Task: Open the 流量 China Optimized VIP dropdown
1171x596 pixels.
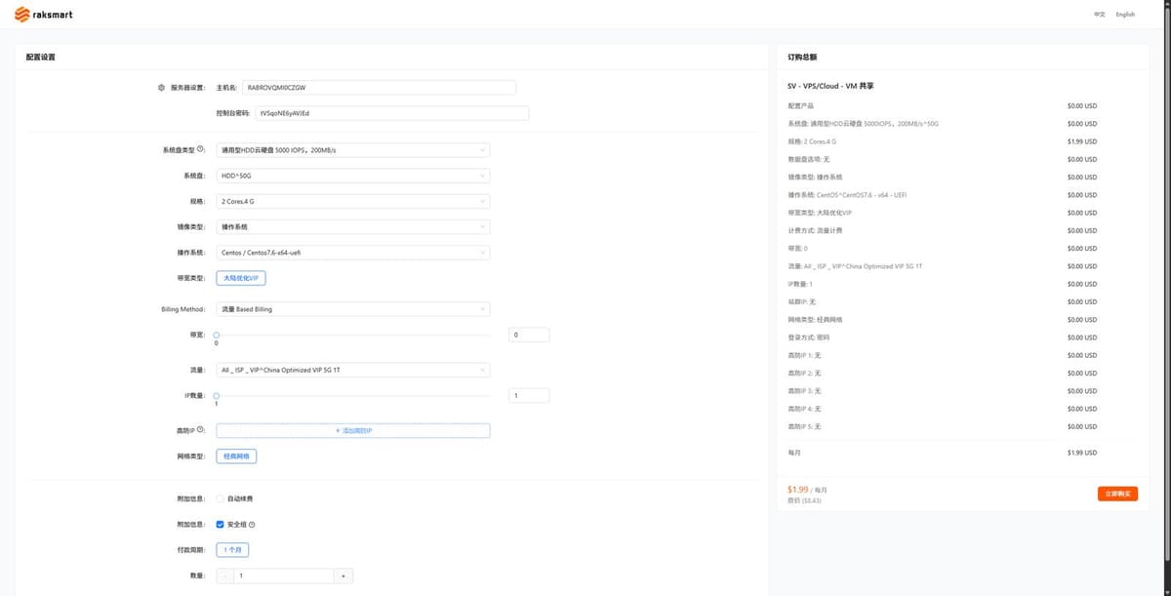Action: [353, 371]
